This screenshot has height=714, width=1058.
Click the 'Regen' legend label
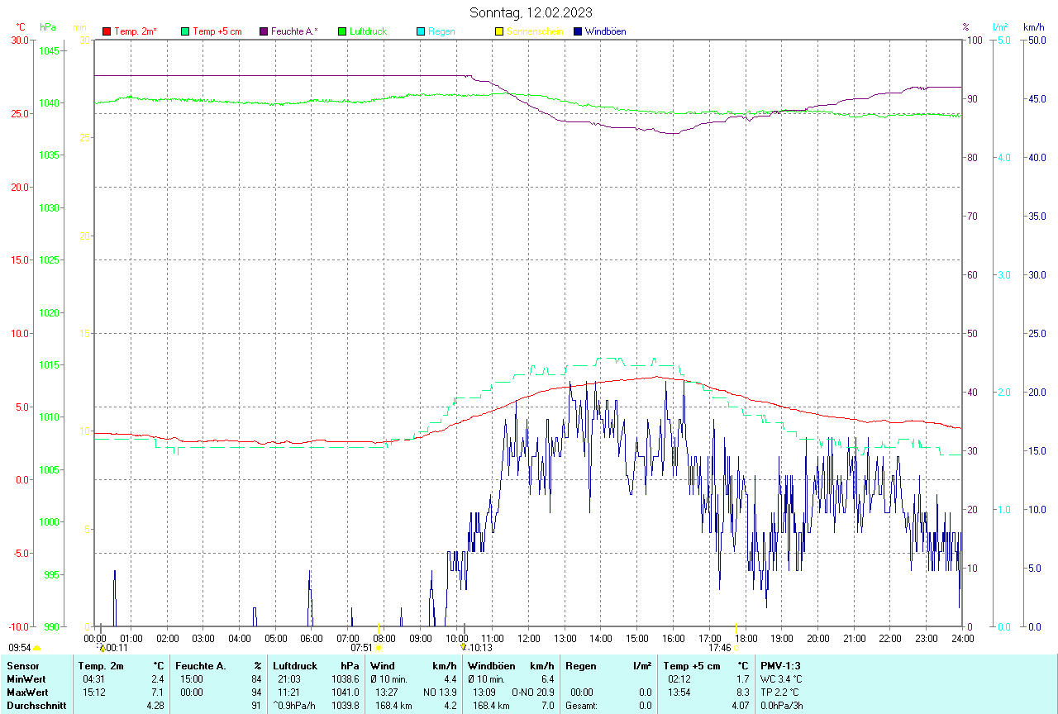pyautogui.click(x=441, y=31)
